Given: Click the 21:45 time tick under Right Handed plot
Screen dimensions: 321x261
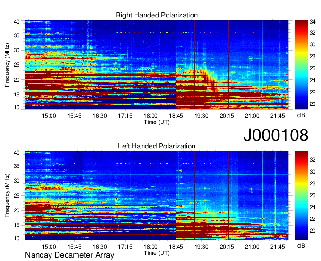Looking at the screenshot, I should pyautogui.click(x=278, y=116).
